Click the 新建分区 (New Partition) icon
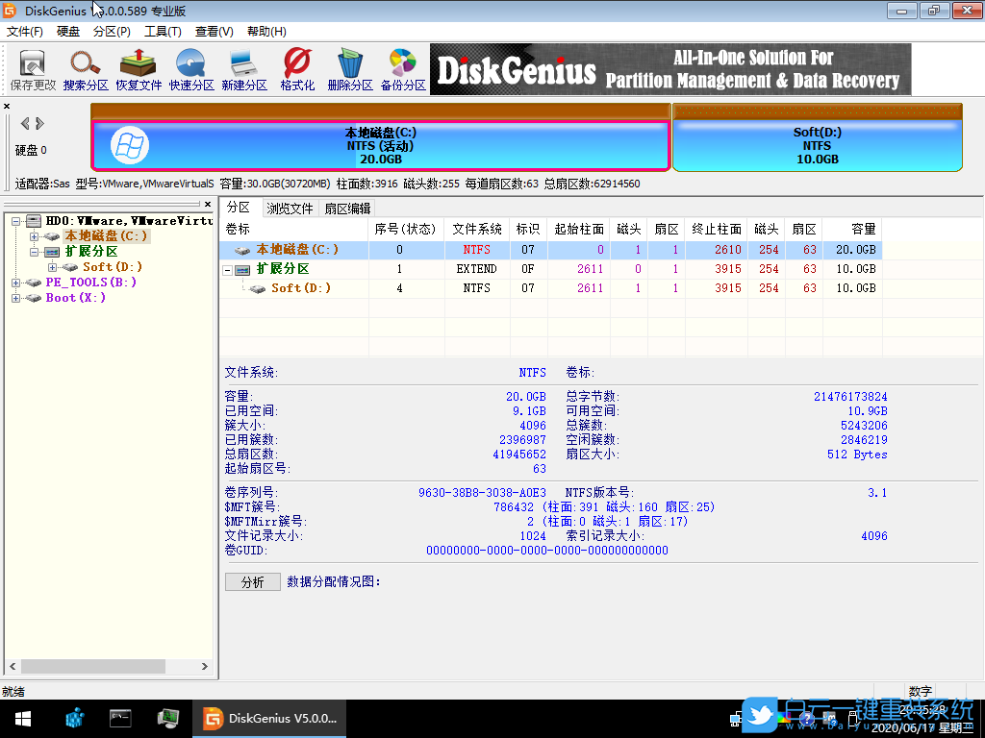This screenshot has width=985, height=738. (x=243, y=67)
